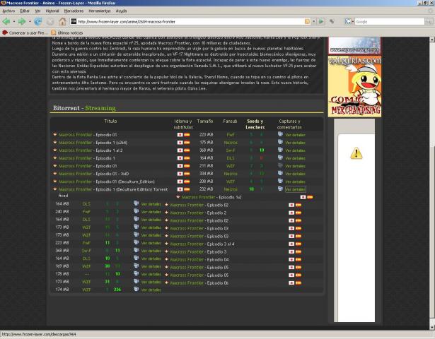Open the FwF fansub link in the 223 MB Episodio 01 row
This screenshot has height=339, width=435.
coord(231,135)
